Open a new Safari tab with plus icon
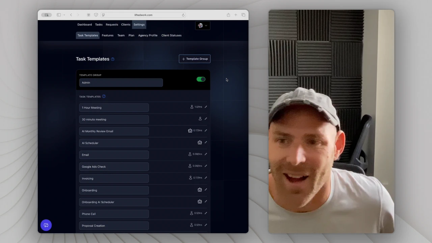 [x=236, y=15]
